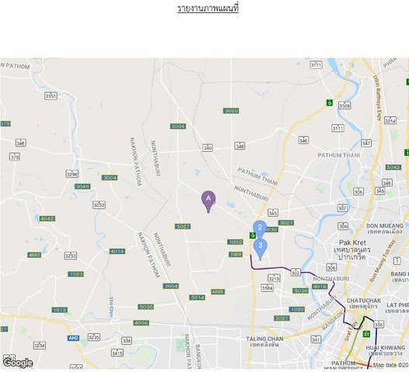Click the CHATUCHAK district label
Screen dimensions: 409x372
364,301
